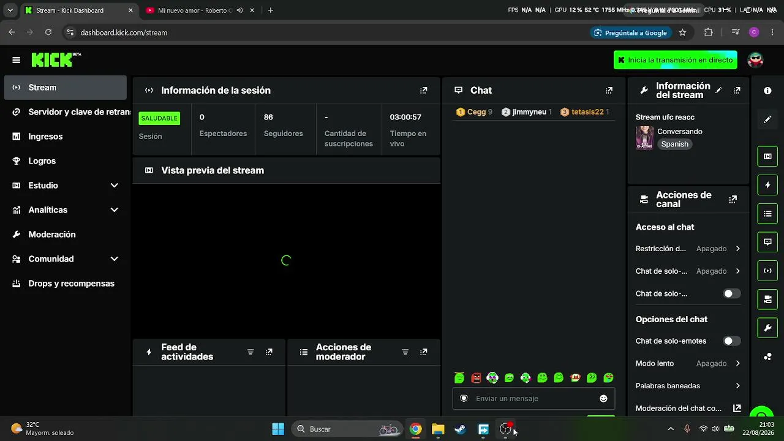Click the taskbar Buscar search box

(x=347, y=429)
